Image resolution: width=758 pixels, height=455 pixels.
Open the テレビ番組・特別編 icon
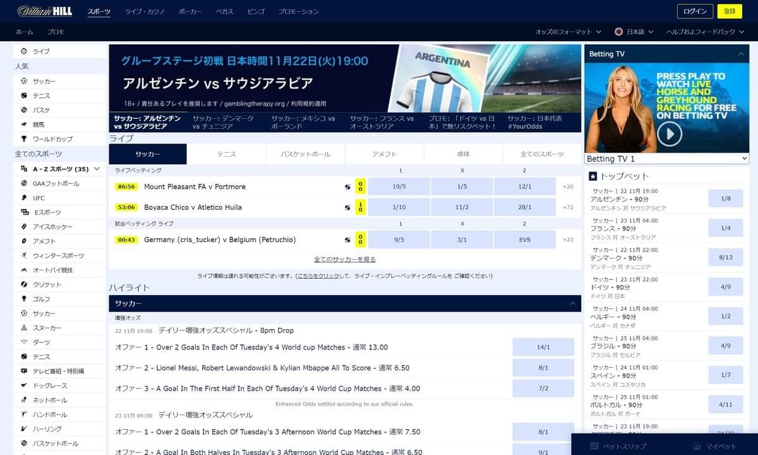pos(24,371)
